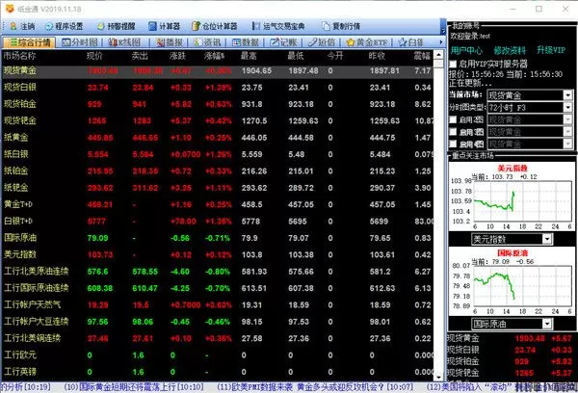Screen dimensions: 578x393
Task: Tick the 启用 2图 checkbox
Action: pyautogui.click(x=453, y=119)
